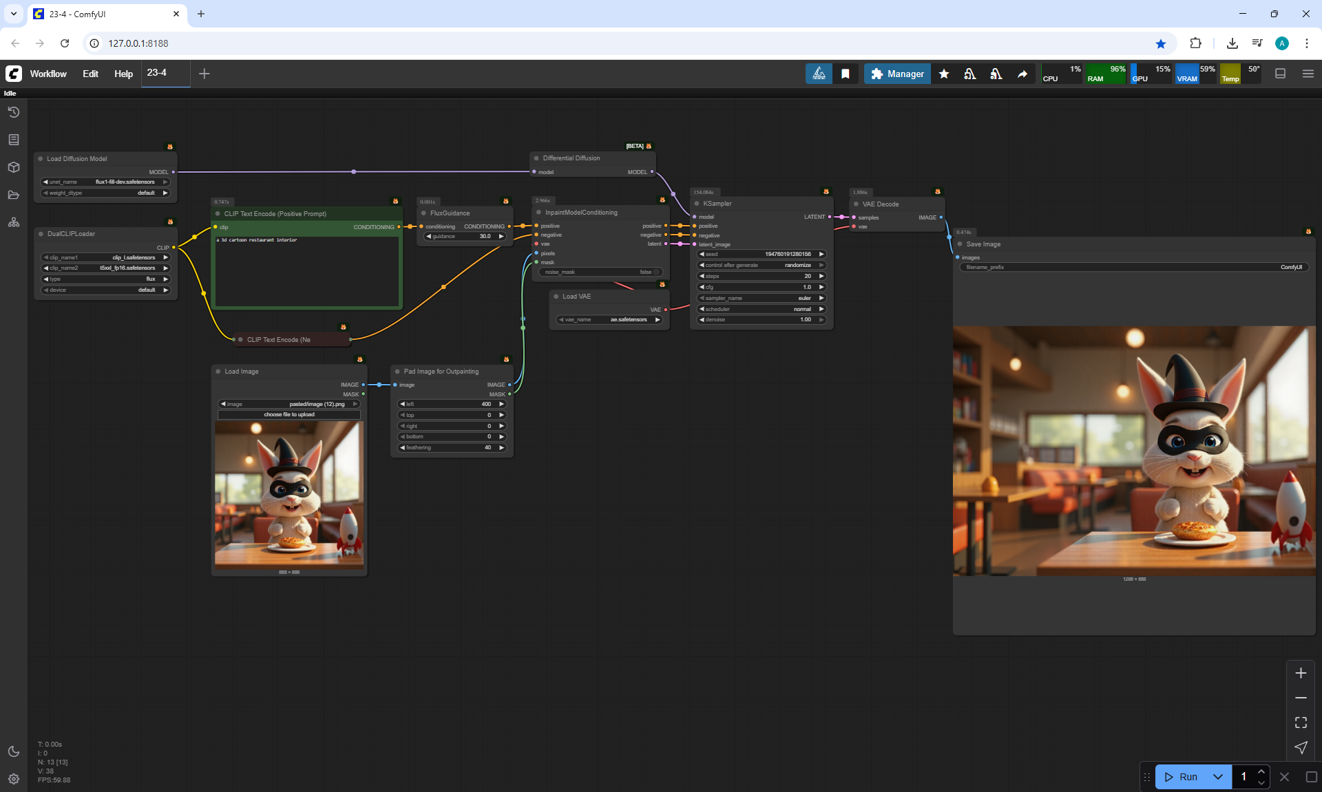Open the Workflow menu
This screenshot has width=1322, height=792.
(48, 74)
